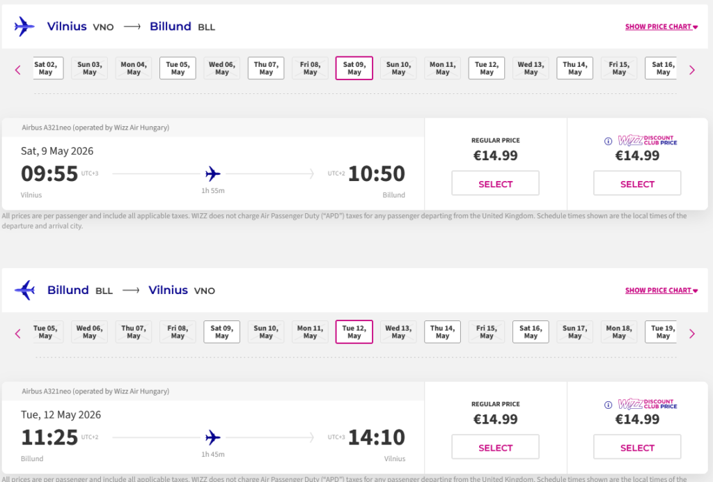Click the return flight plane icon
Viewport: 713px width, 482px height.
pyautogui.click(x=24, y=290)
